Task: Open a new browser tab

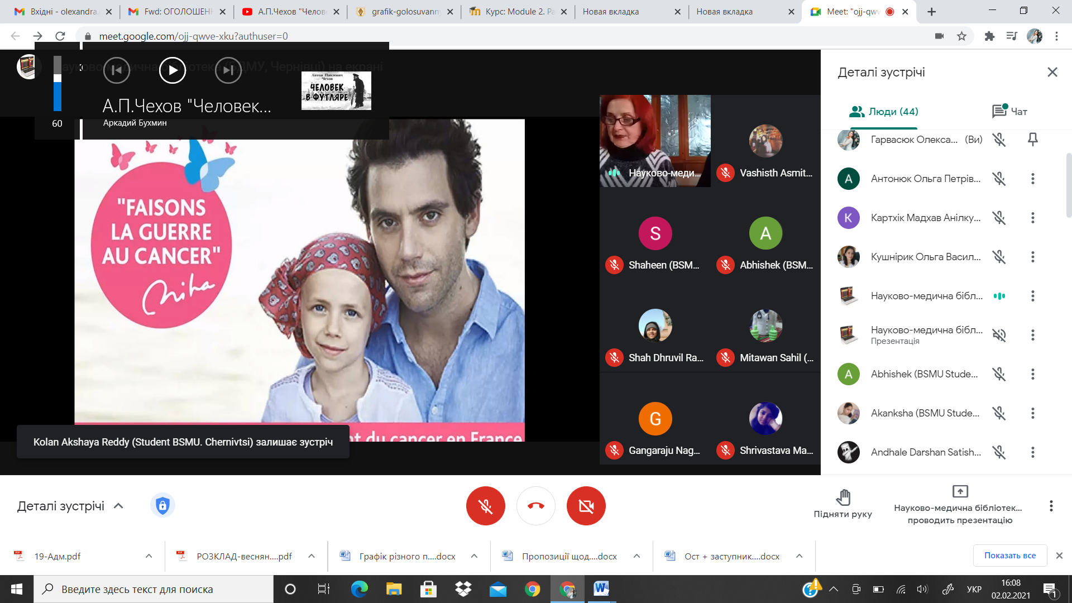Action: click(x=931, y=12)
